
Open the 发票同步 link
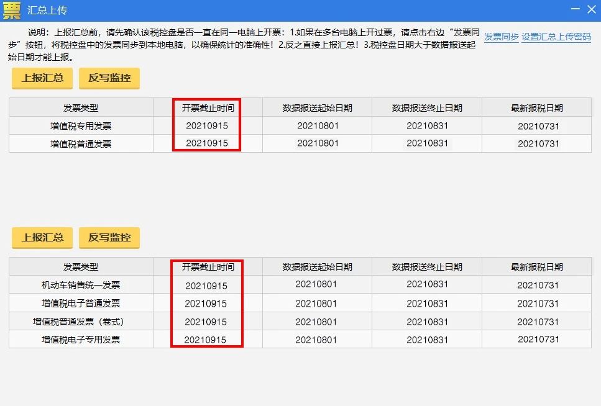tap(501, 37)
